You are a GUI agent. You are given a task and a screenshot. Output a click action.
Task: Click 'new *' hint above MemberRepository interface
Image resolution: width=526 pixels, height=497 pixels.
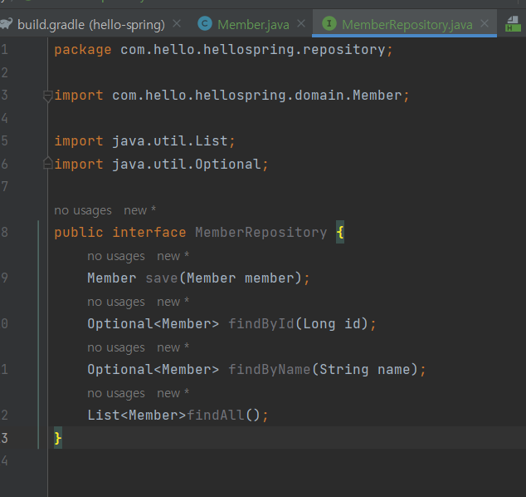coord(140,210)
